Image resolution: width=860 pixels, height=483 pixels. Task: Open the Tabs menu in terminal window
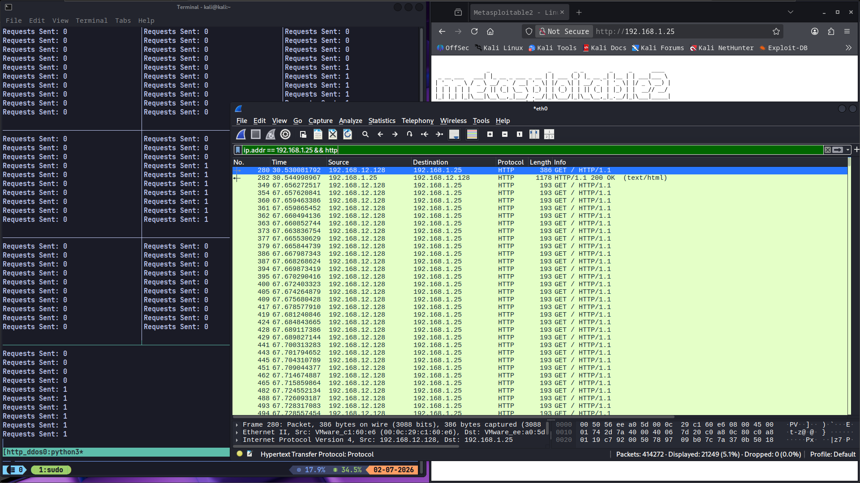tap(123, 21)
